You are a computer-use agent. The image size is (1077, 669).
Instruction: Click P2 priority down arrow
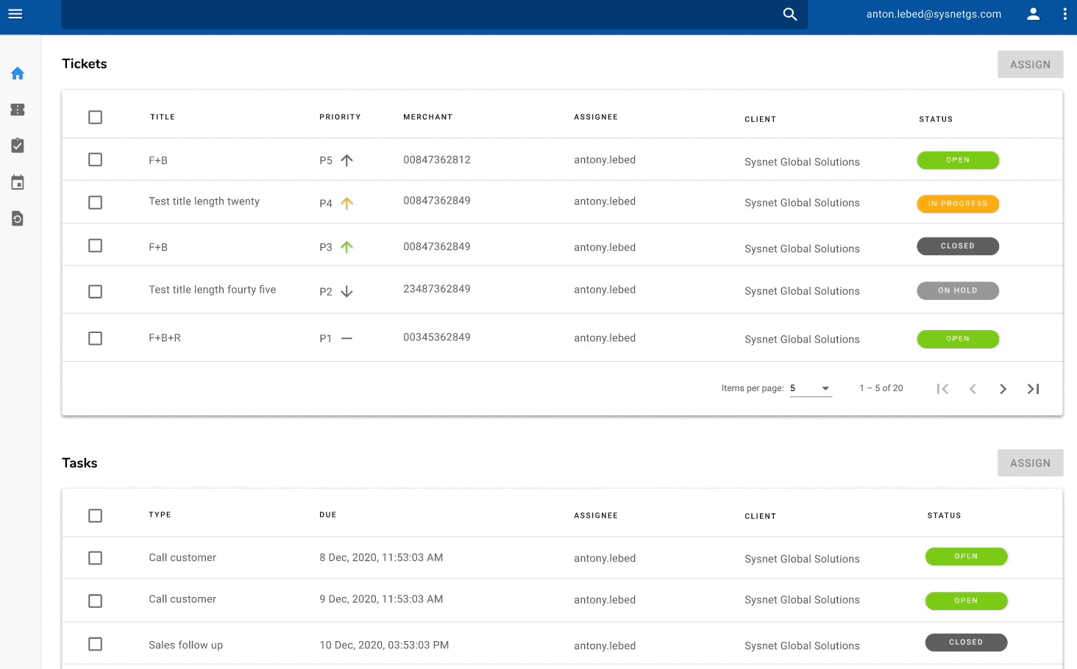[347, 292]
